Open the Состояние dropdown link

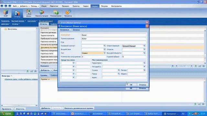point(32,21)
